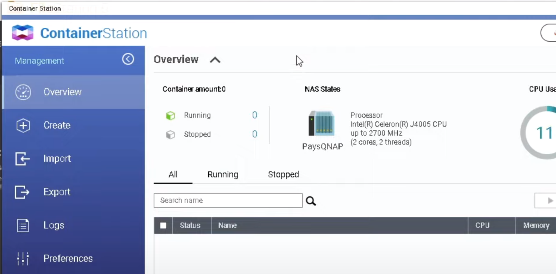Select all containers with the header checkbox
The image size is (556, 274).
click(x=163, y=226)
